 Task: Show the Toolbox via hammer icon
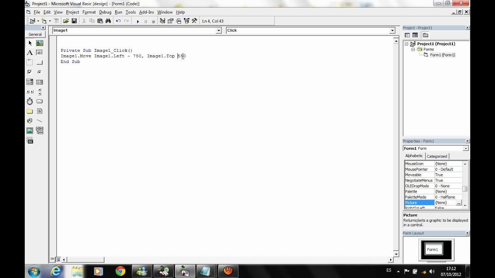coord(195,21)
